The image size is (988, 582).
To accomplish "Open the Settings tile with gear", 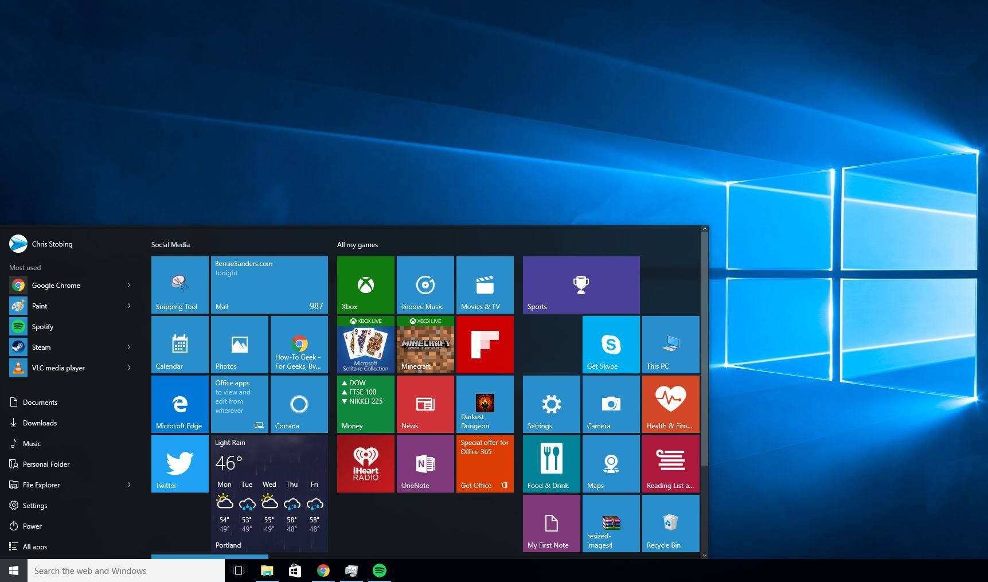I will point(552,404).
